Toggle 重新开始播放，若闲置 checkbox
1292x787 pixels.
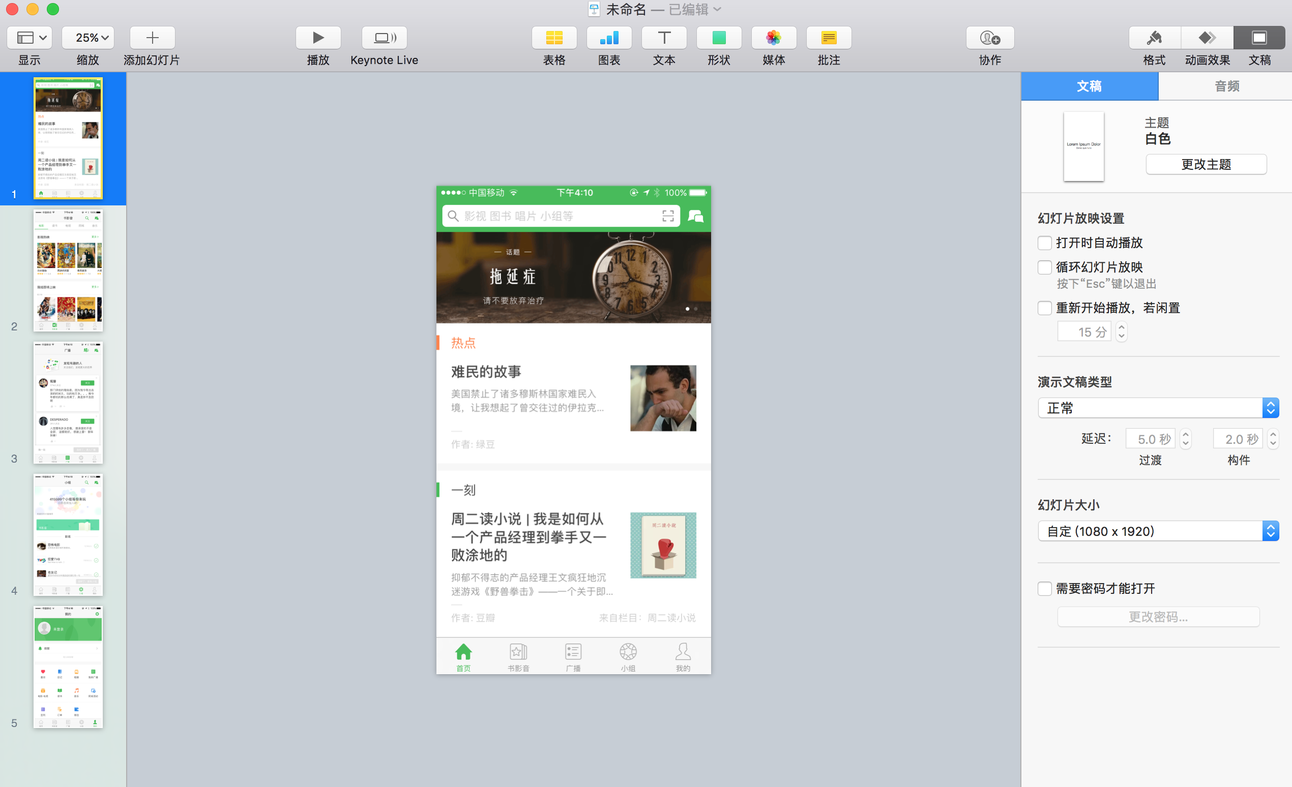[1044, 308]
